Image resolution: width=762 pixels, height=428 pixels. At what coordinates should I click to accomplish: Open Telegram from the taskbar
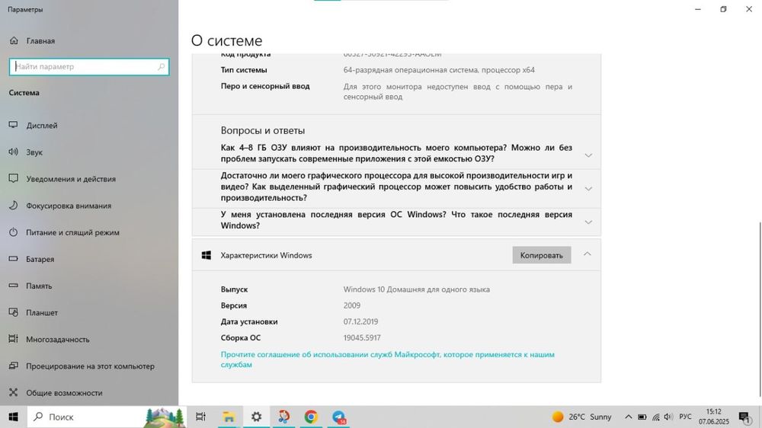pyautogui.click(x=339, y=417)
